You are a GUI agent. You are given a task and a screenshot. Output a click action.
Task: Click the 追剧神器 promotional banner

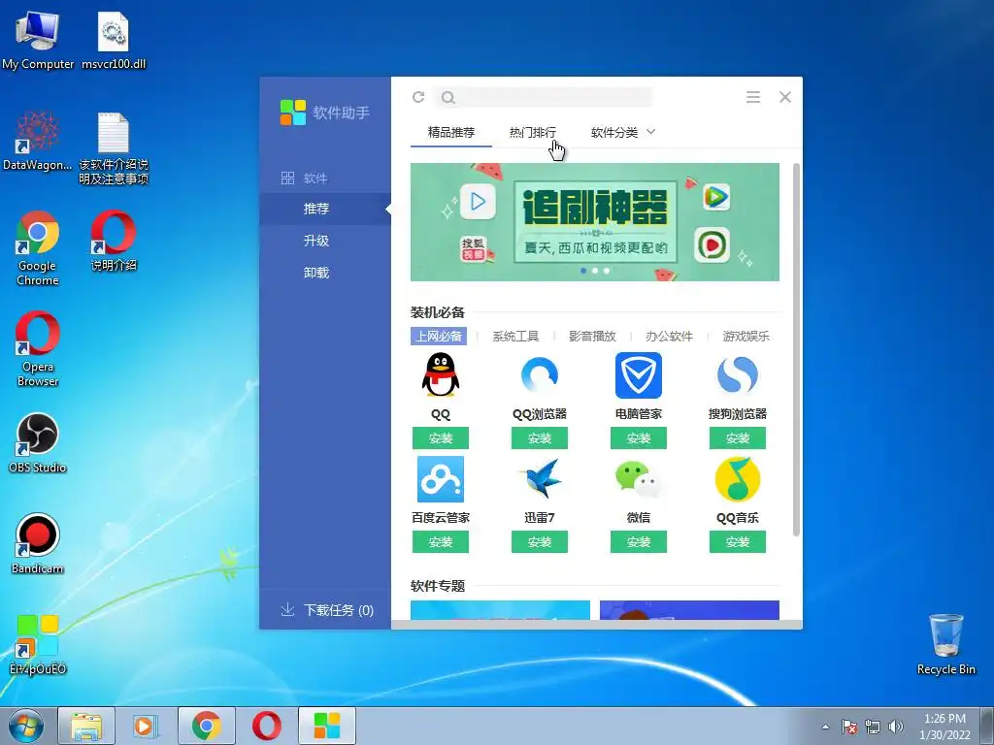(x=595, y=222)
